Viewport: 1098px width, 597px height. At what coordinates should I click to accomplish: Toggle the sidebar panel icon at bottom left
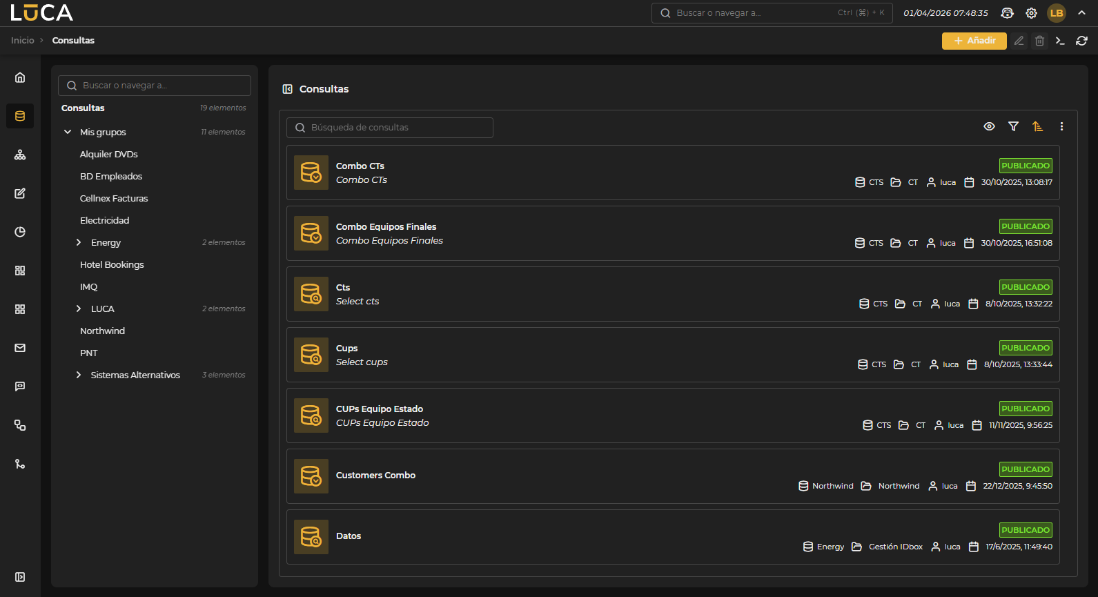[20, 577]
